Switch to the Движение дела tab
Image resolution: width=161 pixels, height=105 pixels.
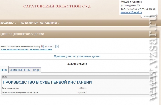coord(20,70)
